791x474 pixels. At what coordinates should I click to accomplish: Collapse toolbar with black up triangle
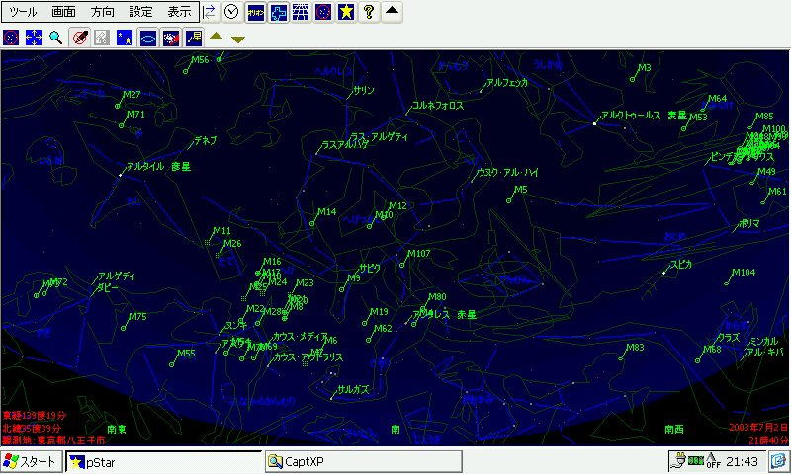(393, 12)
